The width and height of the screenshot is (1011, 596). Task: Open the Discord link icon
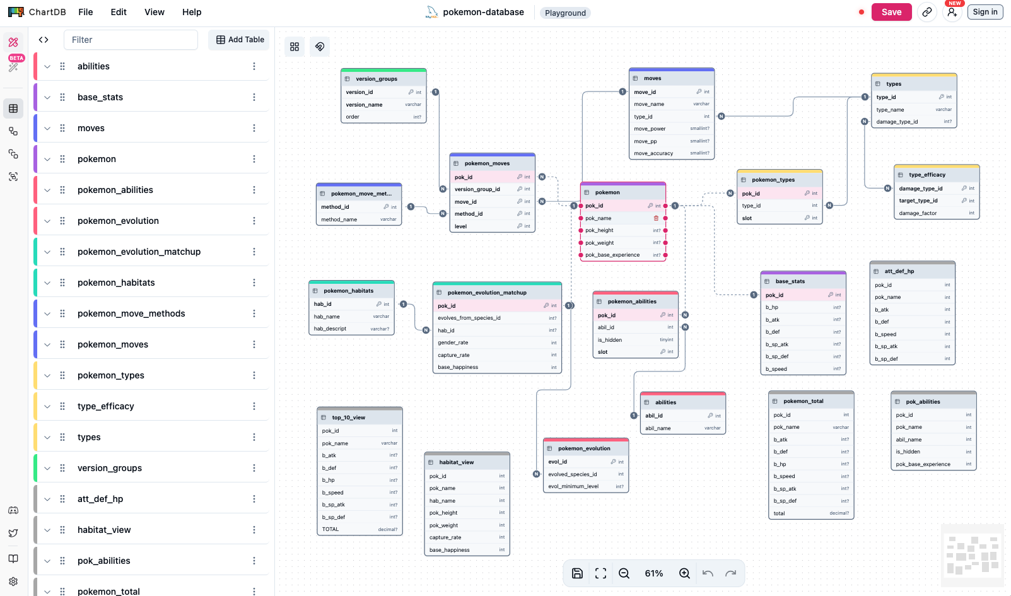point(13,510)
